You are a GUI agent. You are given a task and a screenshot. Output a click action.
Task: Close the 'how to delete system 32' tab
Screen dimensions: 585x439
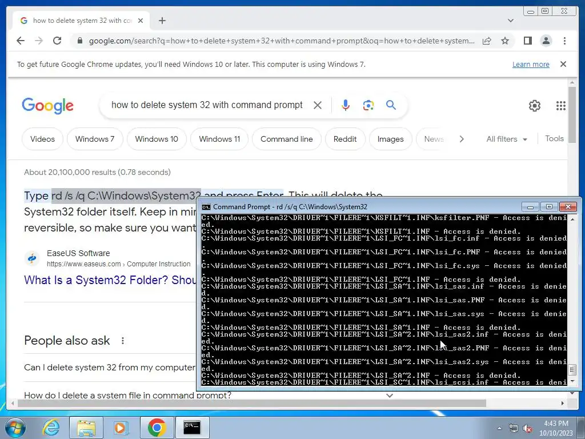coord(141,21)
